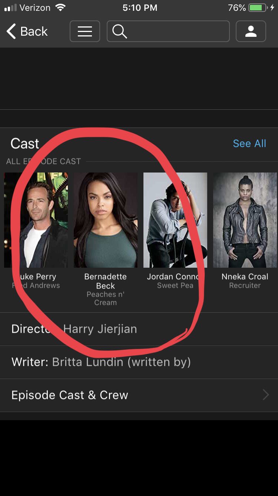278x496 pixels.
Task: Open the hamburger menu icon
Action: [85, 31]
